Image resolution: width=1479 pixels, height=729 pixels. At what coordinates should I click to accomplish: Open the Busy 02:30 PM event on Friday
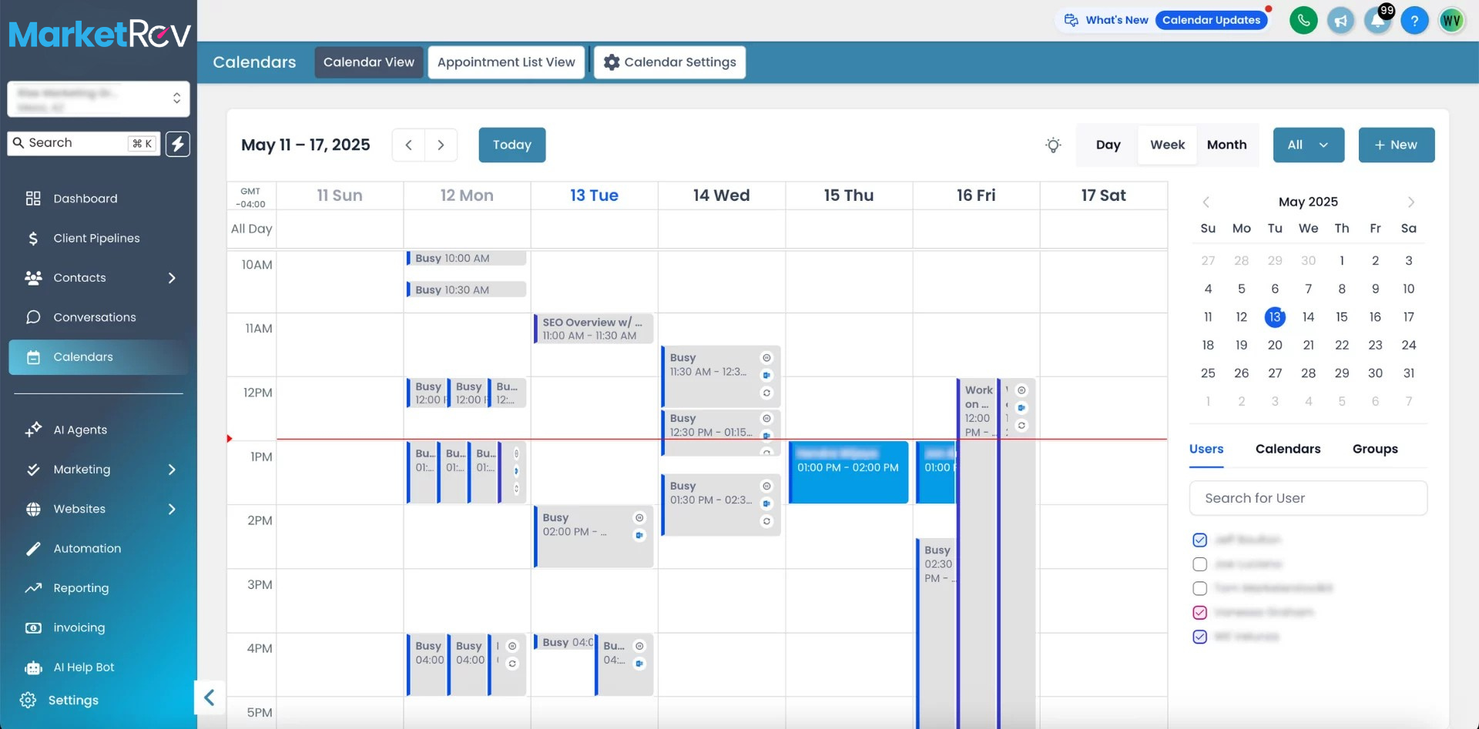(936, 634)
